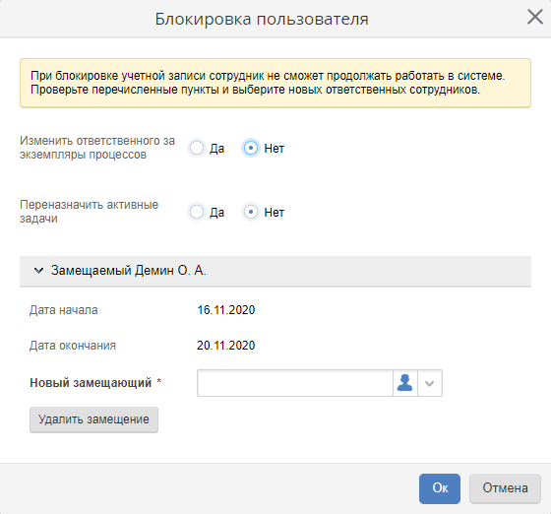Confirm blocking with the Ок button
551x514 pixels.
440,488
